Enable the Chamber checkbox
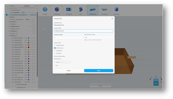173x99 pixels. pyautogui.click(x=55, y=53)
